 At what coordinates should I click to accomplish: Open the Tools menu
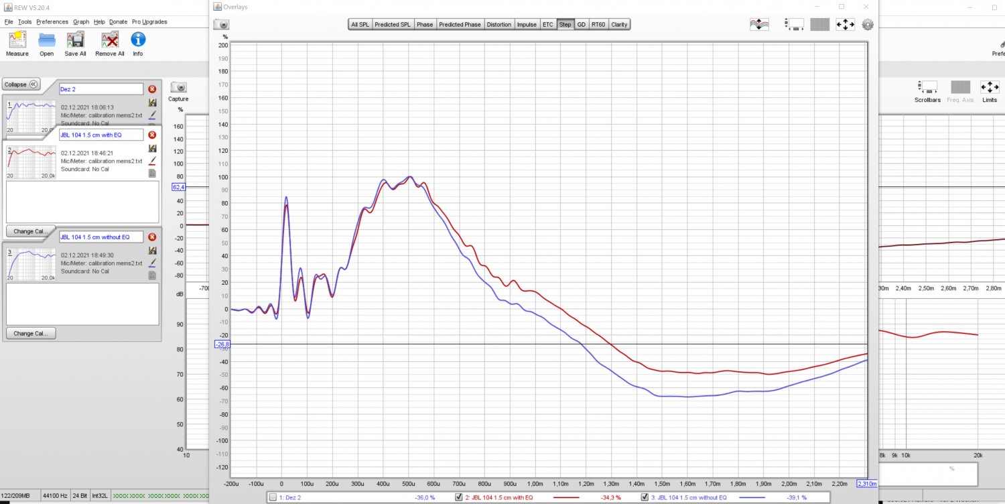[25, 21]
